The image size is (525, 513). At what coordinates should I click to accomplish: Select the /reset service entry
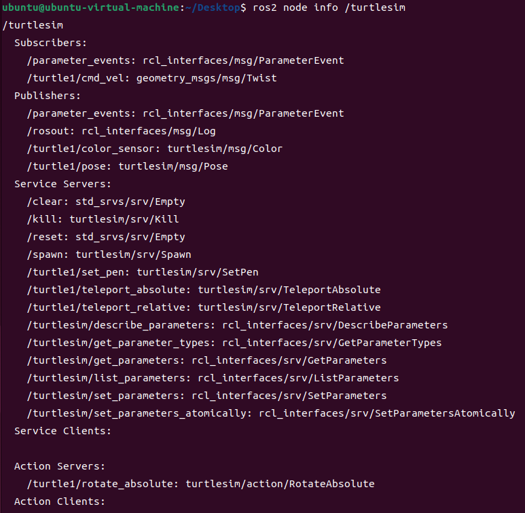point(106,237)
